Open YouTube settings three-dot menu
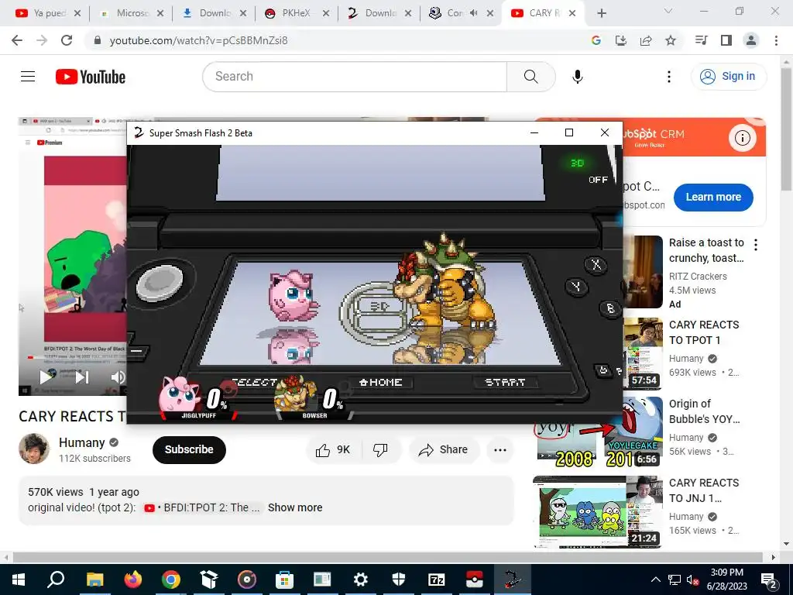 click(x=668, y=77)
